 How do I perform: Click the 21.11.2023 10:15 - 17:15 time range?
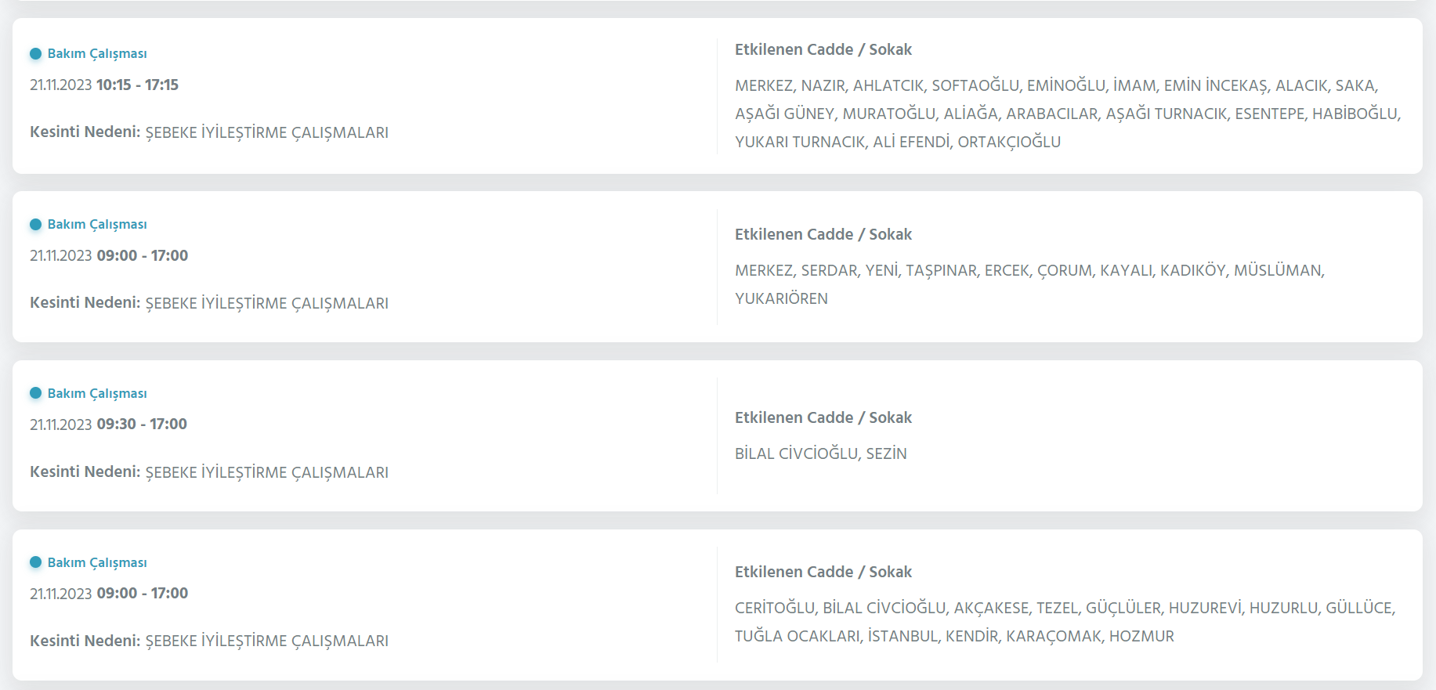[x=104, y=85]
